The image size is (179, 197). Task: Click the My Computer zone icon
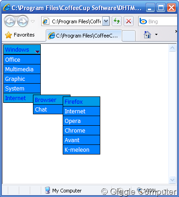47,190
